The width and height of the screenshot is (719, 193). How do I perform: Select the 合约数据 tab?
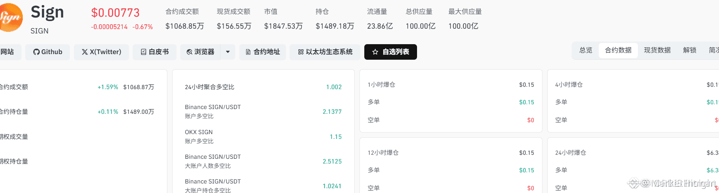(x=618, y=50)
